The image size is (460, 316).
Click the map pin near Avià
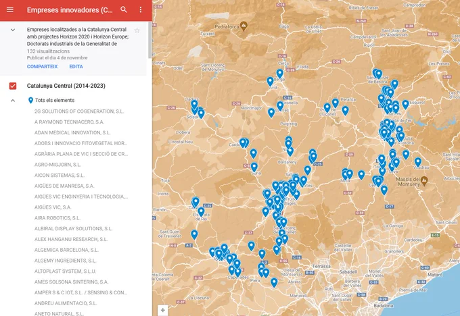click(270, 82)
